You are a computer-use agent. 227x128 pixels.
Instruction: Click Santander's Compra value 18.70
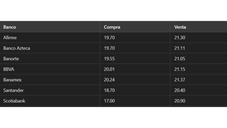[109, 90]
